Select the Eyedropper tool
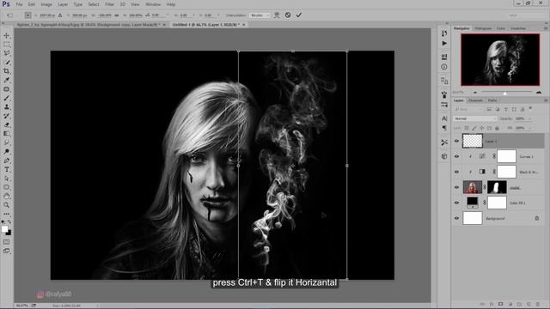The height and width of the screenshot is (309, 550). tap(7, 80)
